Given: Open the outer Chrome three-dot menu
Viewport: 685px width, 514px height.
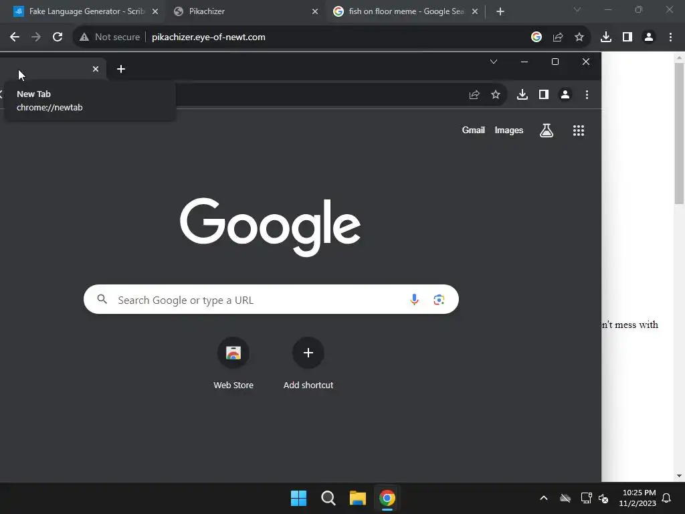Looking at the screenshot, I should [x=670, y=37].
